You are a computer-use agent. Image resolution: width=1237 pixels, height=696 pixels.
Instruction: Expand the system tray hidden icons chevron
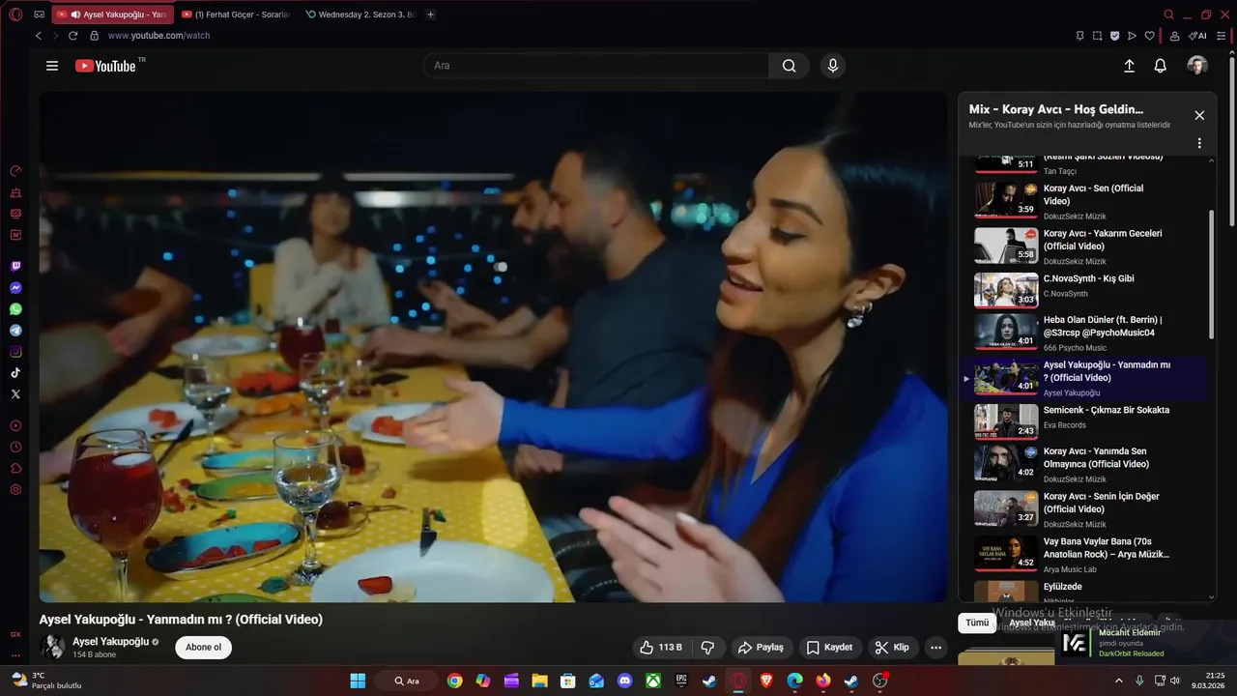point(1119,681)
